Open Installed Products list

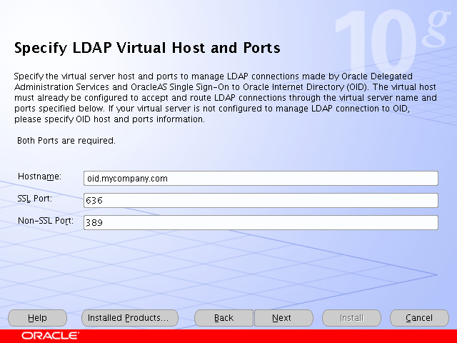(x=130, y=317)
